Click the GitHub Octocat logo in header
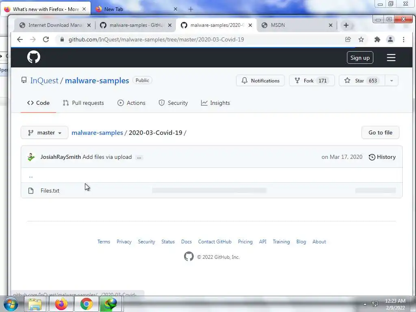Viewport: 416px width, 312px height. click(34, 57)
